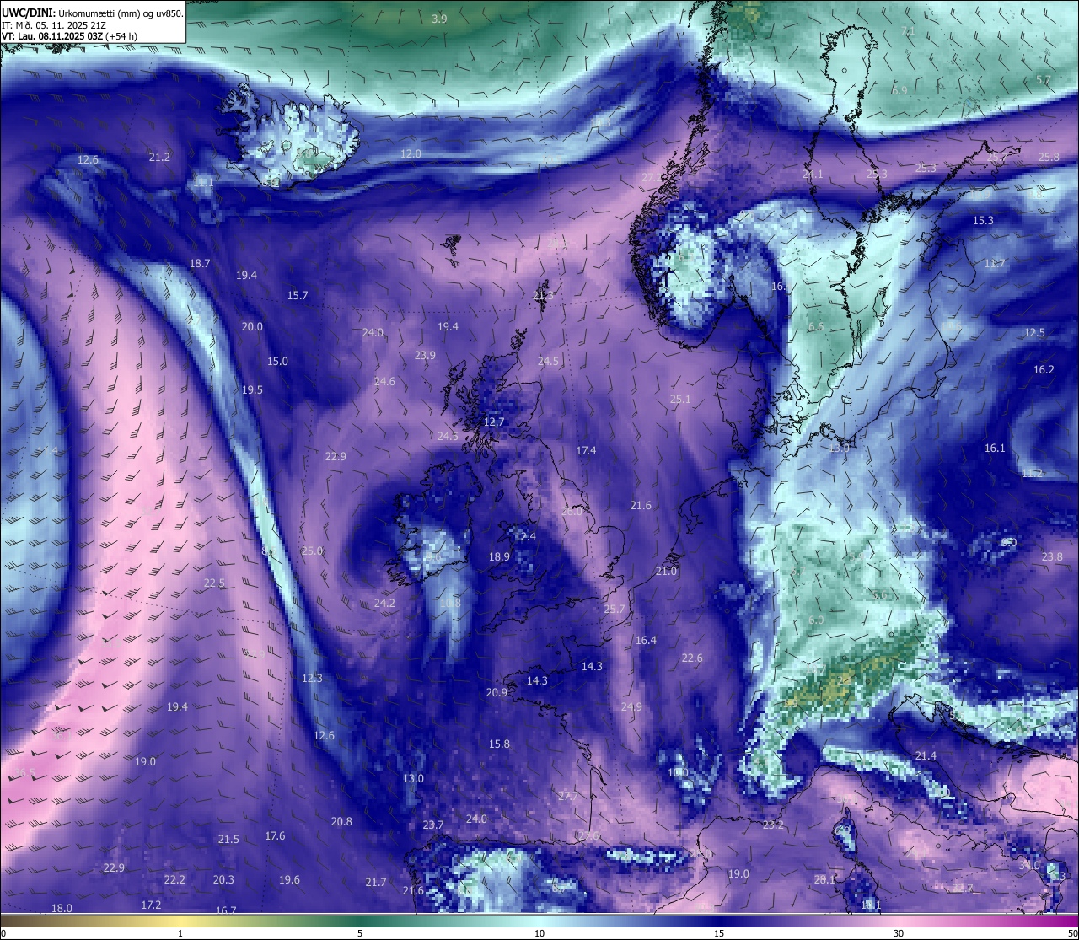This screenshot has width=1079, height=940.
Task: Click the 19.5 map value
Action: point(252,389)
